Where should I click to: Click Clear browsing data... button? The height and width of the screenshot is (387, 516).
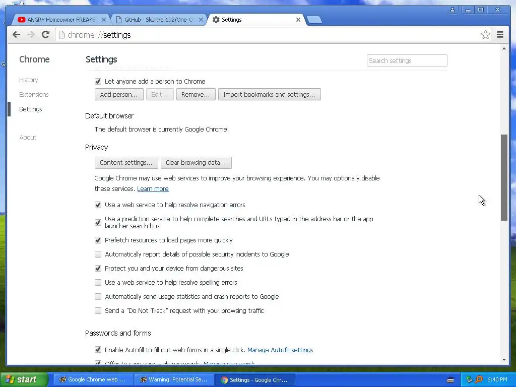196,163
